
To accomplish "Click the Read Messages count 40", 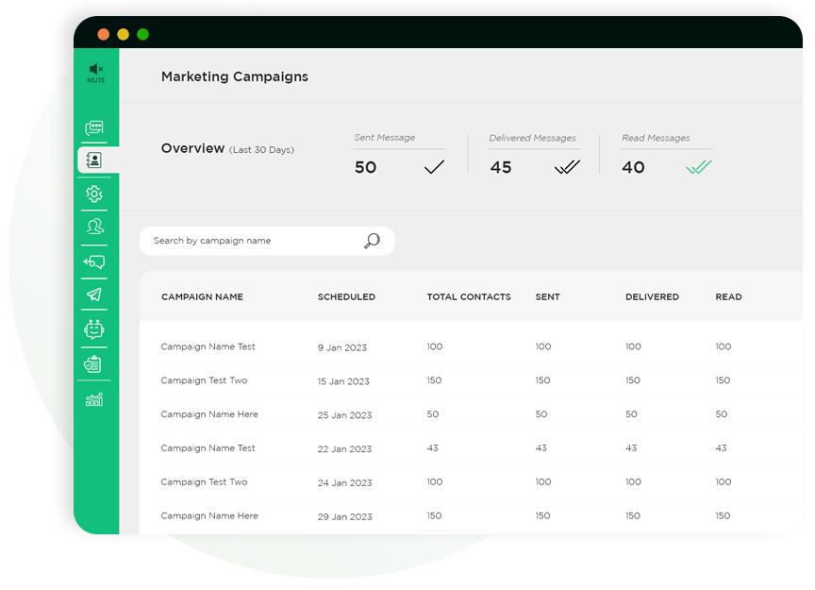I will (633, 167).
